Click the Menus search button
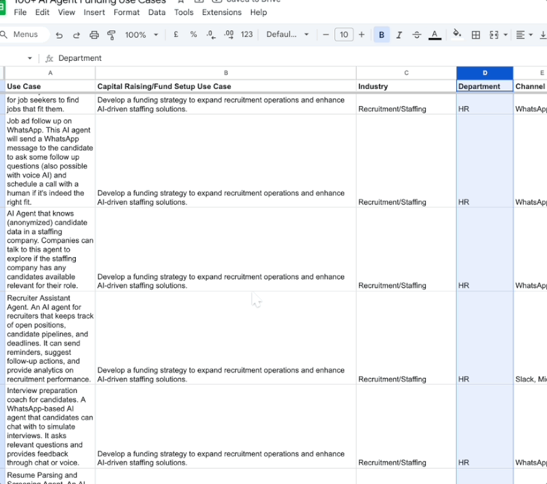The height and width of the screenshot is (484, 547). click(25, 35)
